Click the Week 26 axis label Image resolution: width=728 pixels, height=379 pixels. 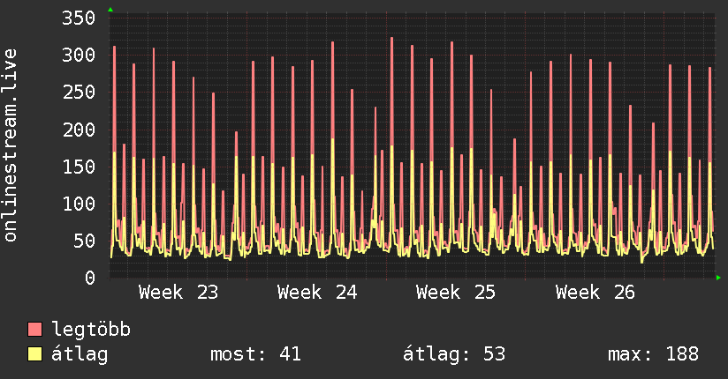tap(595, 293)
